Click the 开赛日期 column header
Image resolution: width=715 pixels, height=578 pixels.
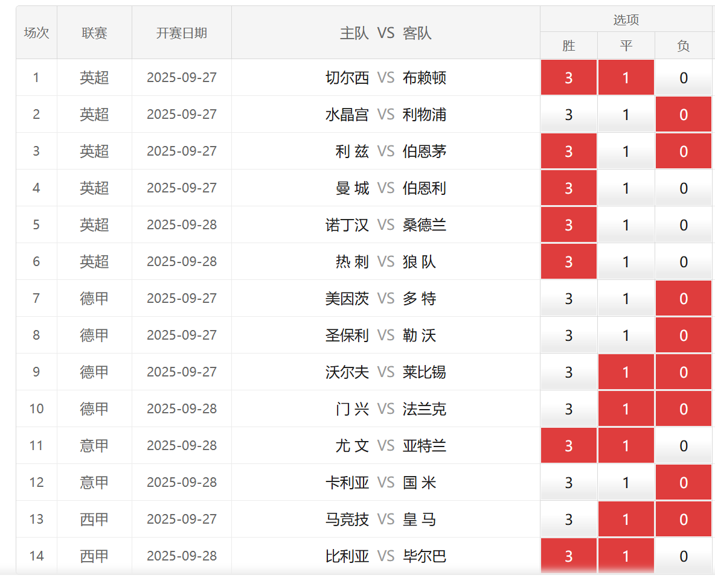[x=181, y=33]
